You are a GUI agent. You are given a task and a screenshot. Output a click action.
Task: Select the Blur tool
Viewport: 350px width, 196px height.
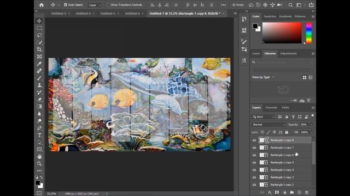click(39, 114)
